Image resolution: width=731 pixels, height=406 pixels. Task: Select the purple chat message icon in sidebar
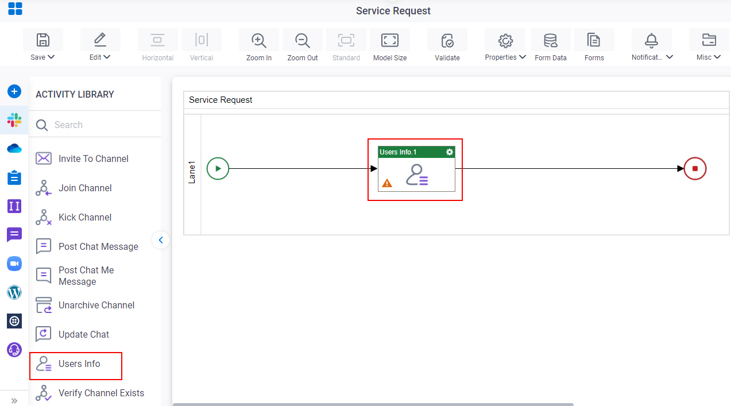(14, 235)
